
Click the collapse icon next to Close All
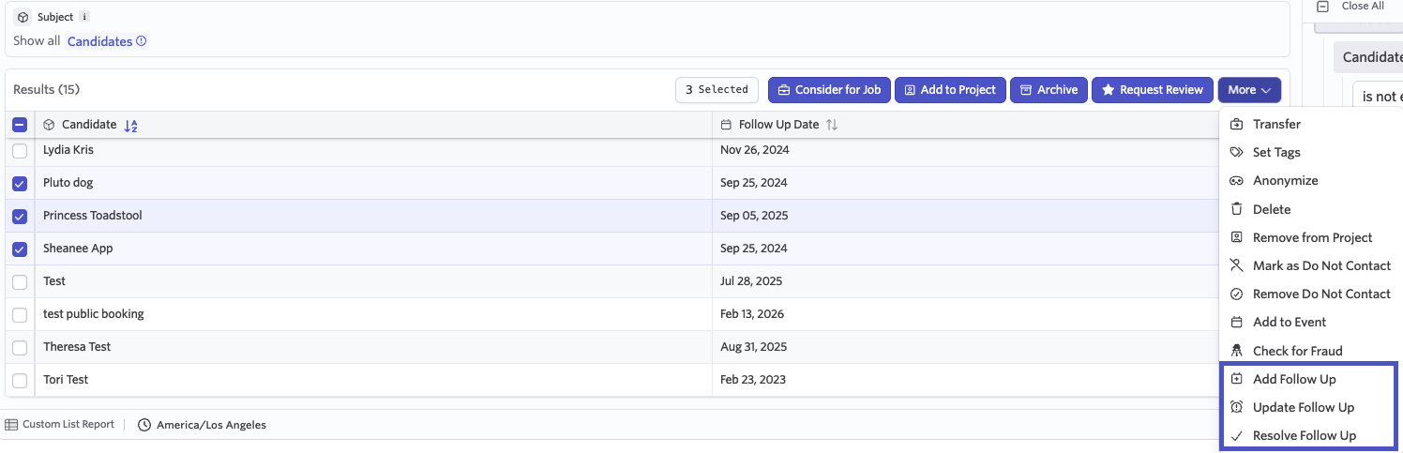(1323, 6)
